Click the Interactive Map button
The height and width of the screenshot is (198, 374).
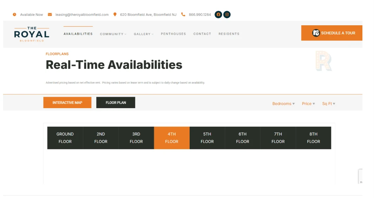click(67, 103)
